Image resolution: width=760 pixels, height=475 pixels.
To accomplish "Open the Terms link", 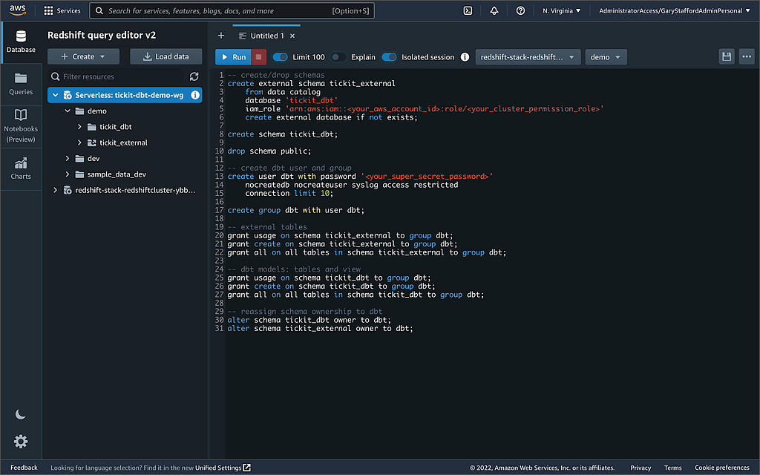I will 672,468.
